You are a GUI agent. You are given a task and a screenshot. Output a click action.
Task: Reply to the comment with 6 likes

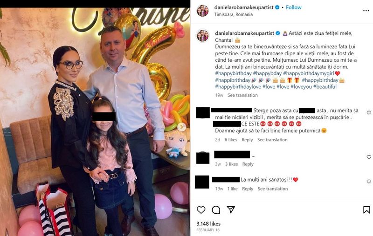[x=247, y=140]
